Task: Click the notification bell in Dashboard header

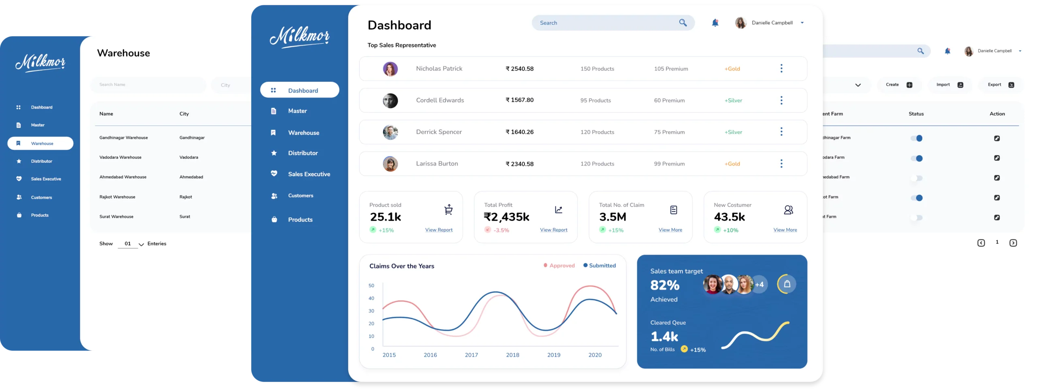Action: click(715, 23)
